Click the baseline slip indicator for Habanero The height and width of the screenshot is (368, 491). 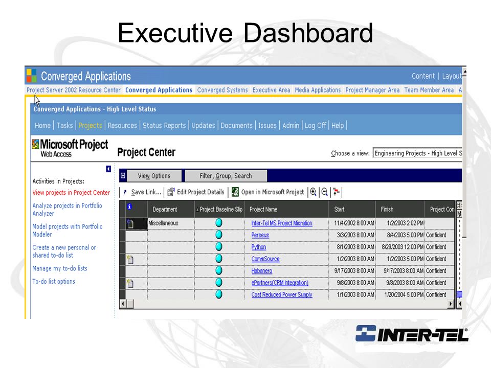(219, 270)
